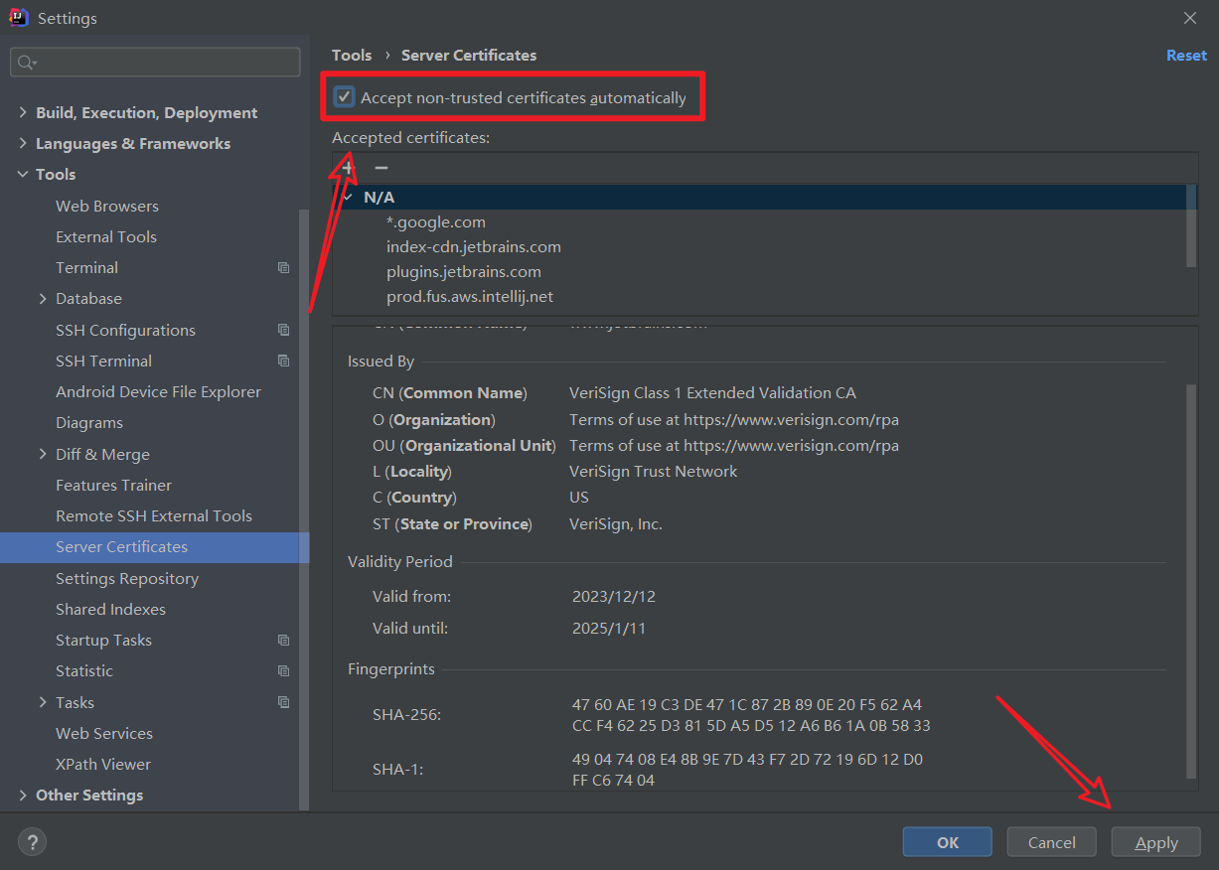
Task: Click the remove certificate minus icon
Action: point(381,168)
